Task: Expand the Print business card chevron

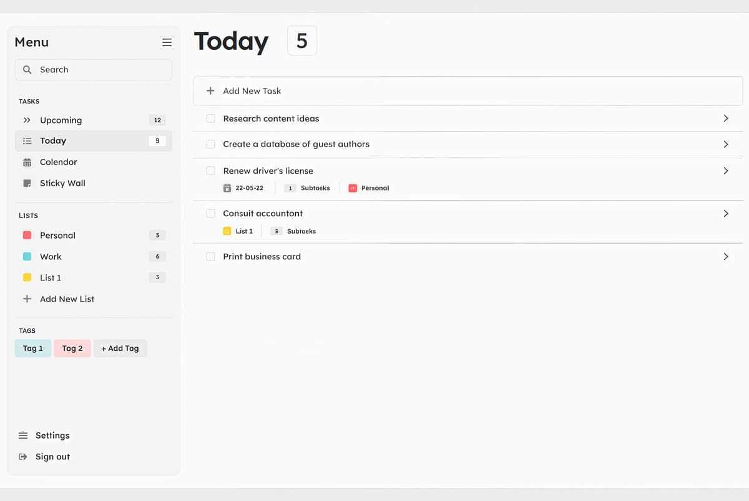Action: click(725, 256)
